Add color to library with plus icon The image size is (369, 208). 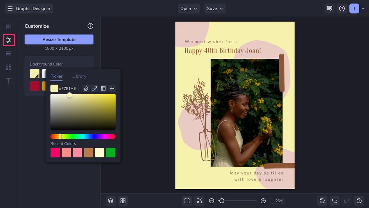tap(112, 89)
